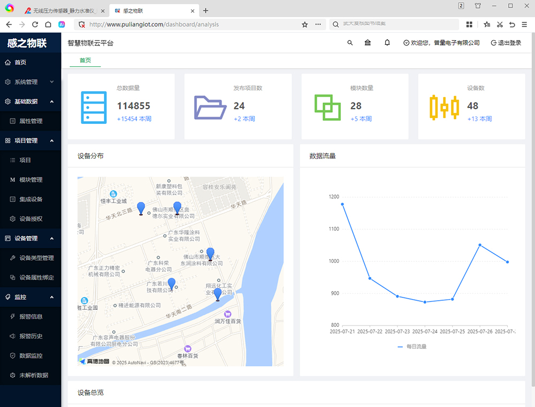This screenshot has height=407, width=535.
Task: Open the search magnifier icon in top bar
Action: [350, 43]
